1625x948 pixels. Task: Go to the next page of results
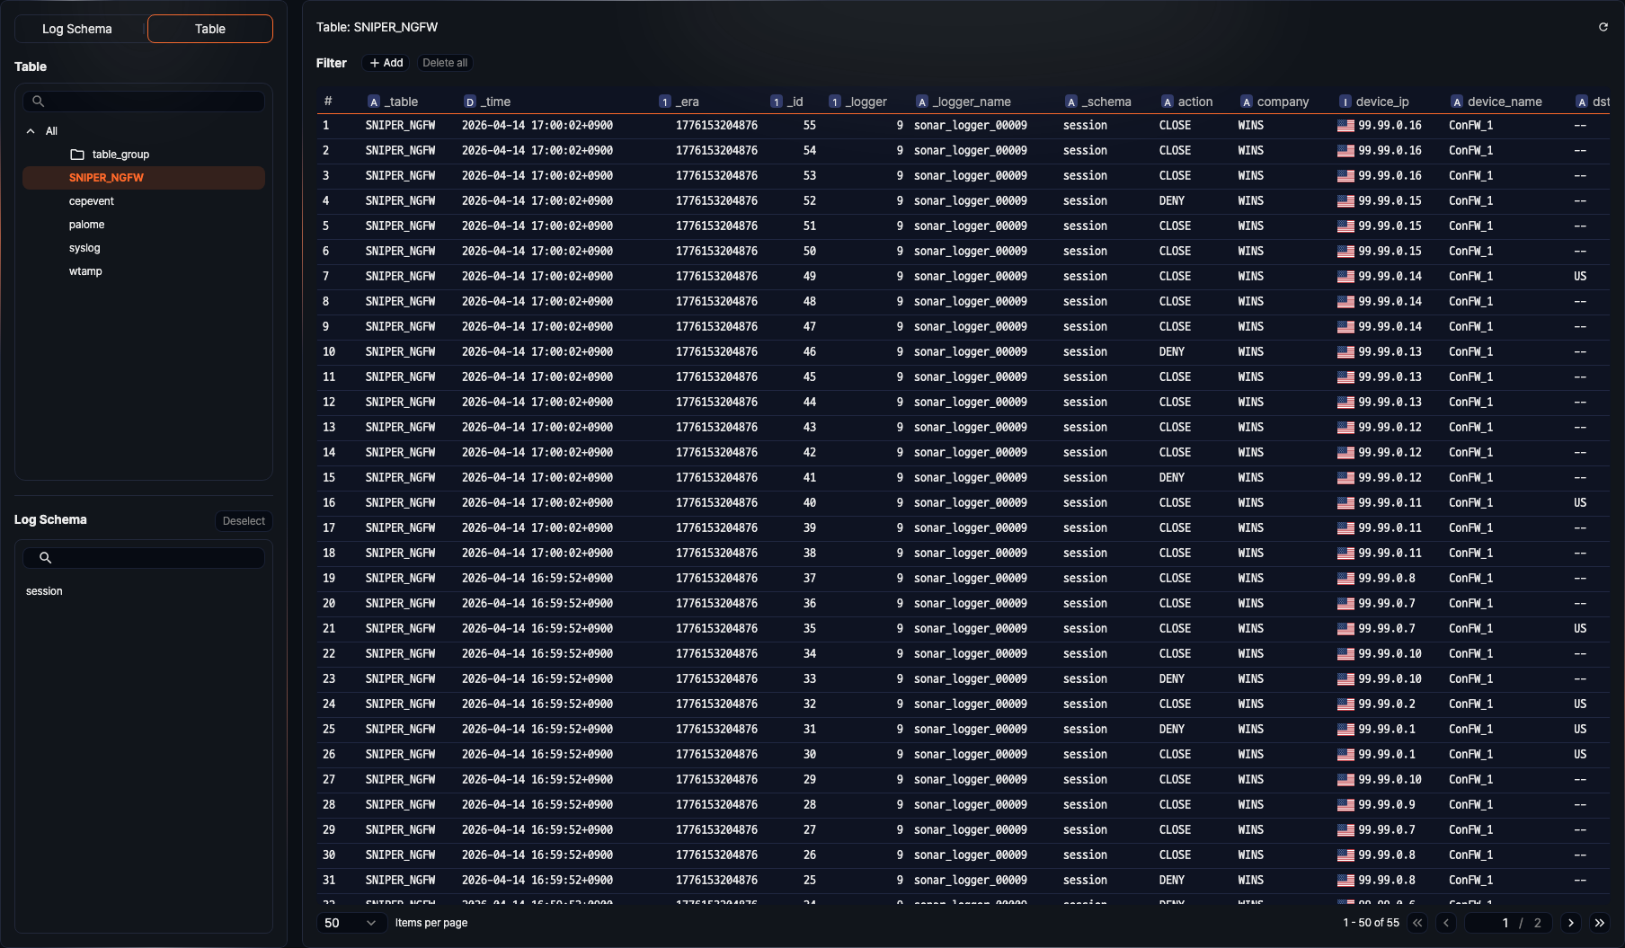point(1570,923)
